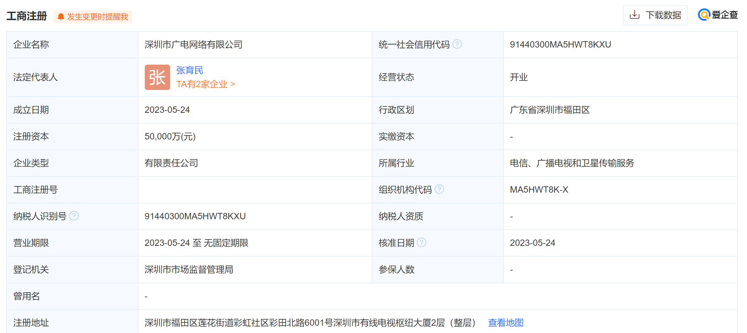Click registered capital 50,000万(元)
This screenshot has height=333, width=747.
[170, 136]
